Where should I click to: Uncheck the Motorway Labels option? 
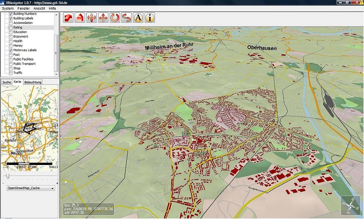click(x=11, y=50)
